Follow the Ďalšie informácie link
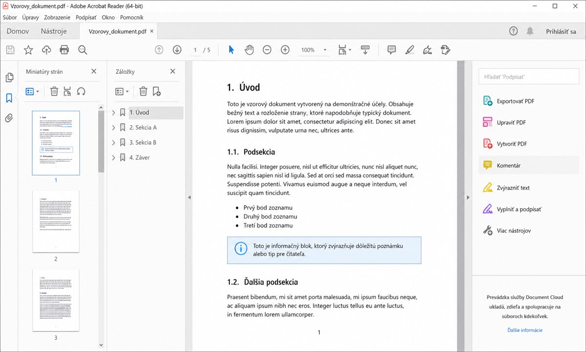 (525, 330)
